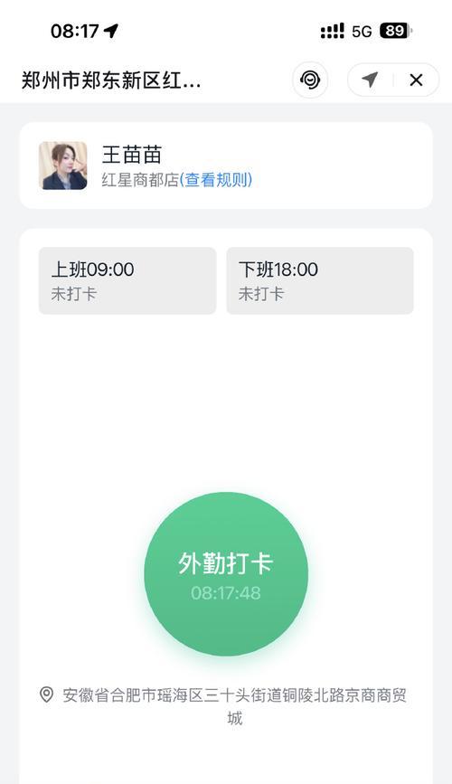Viewport: 452px width, 784px height.
Task: Tap the status bar location arrow
Action: (111, 31)
